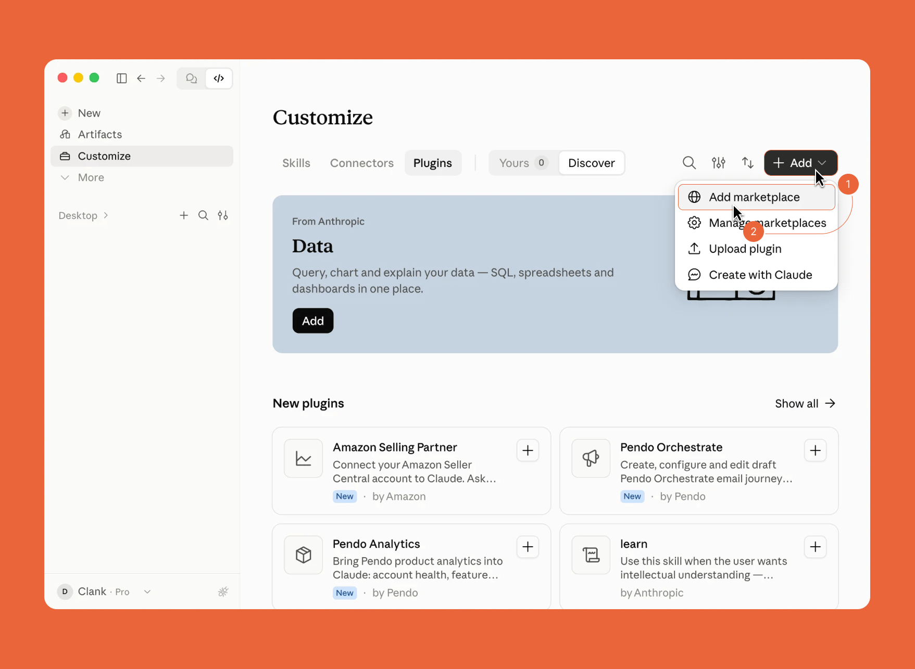
Task: Expand the Desktop chevron
Action: click(x=106, y=215)
